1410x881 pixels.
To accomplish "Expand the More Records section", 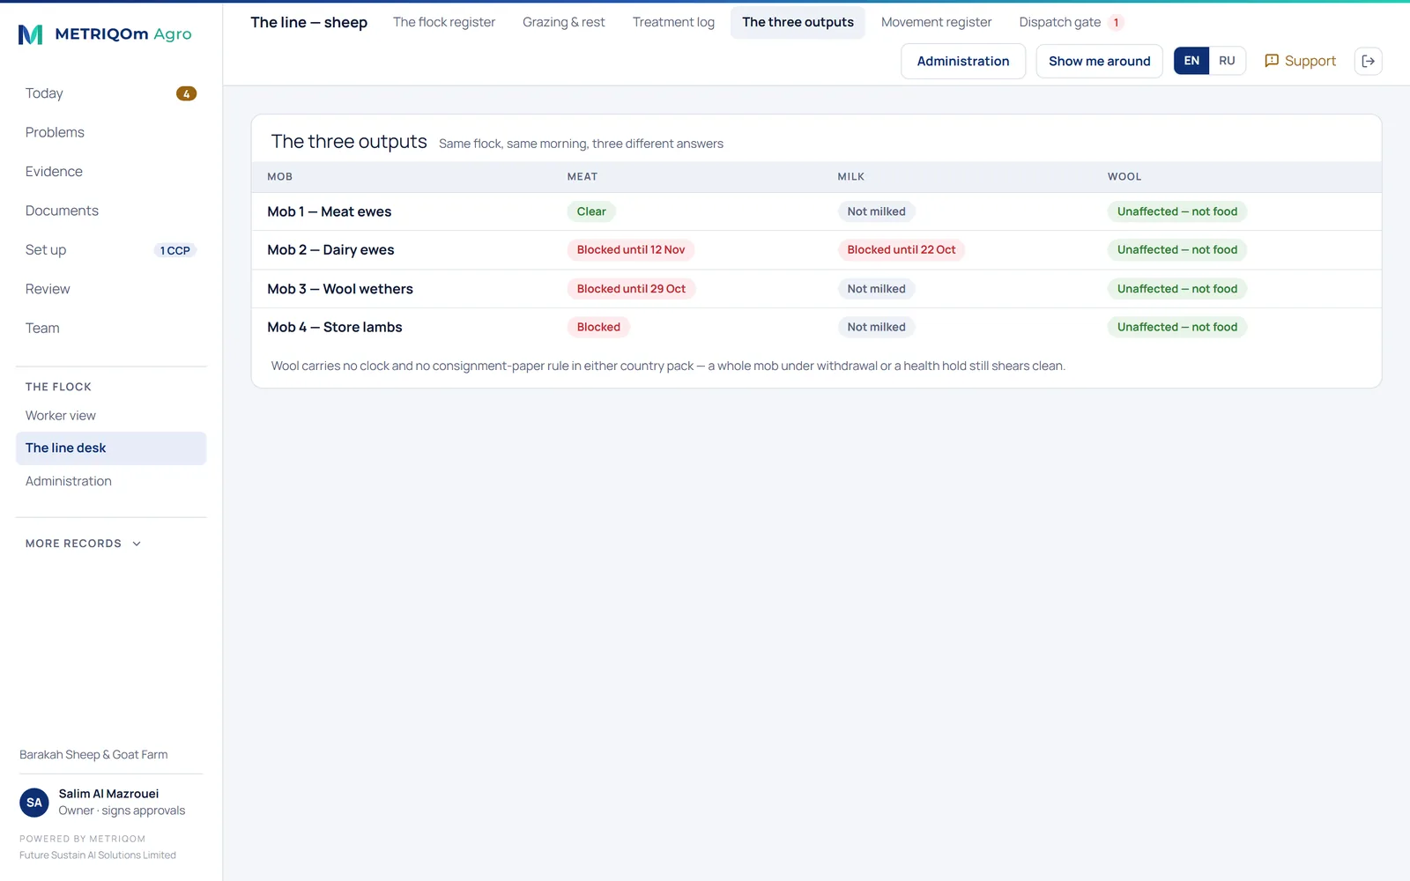I will pyautogui.click(x=84, y=544).
